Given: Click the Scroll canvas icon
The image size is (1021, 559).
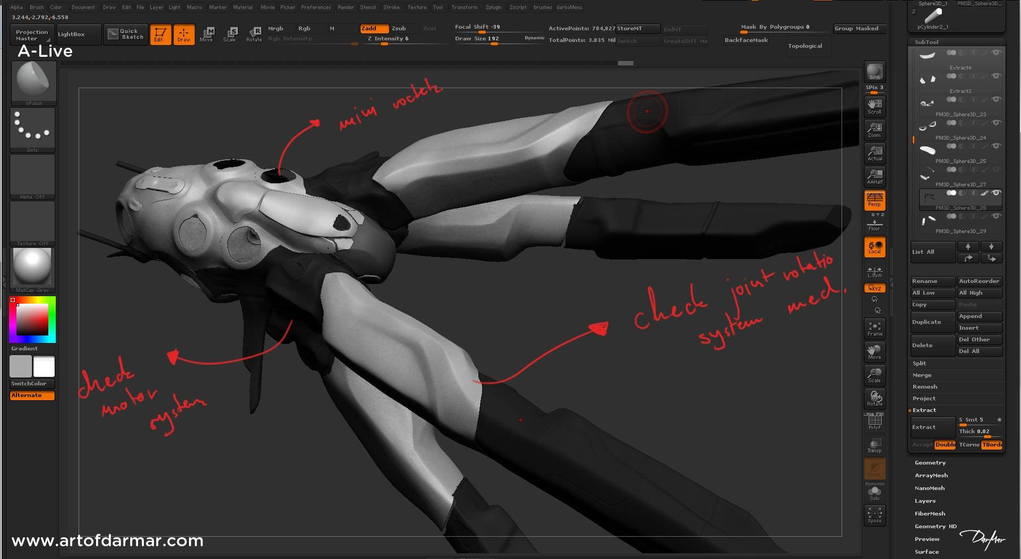Looking at the screenshot, I should [x=874, y=106].
